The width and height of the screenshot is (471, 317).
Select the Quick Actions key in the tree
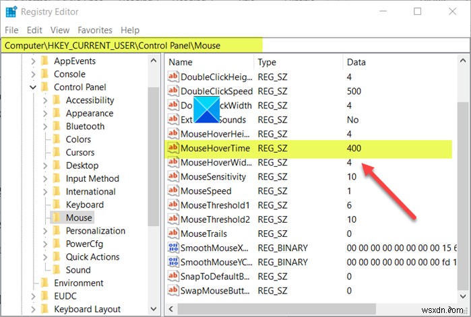[x=92, y=256]
